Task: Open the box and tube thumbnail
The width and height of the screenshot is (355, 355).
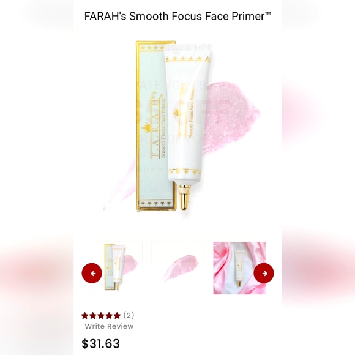Action: pos(116,268)
